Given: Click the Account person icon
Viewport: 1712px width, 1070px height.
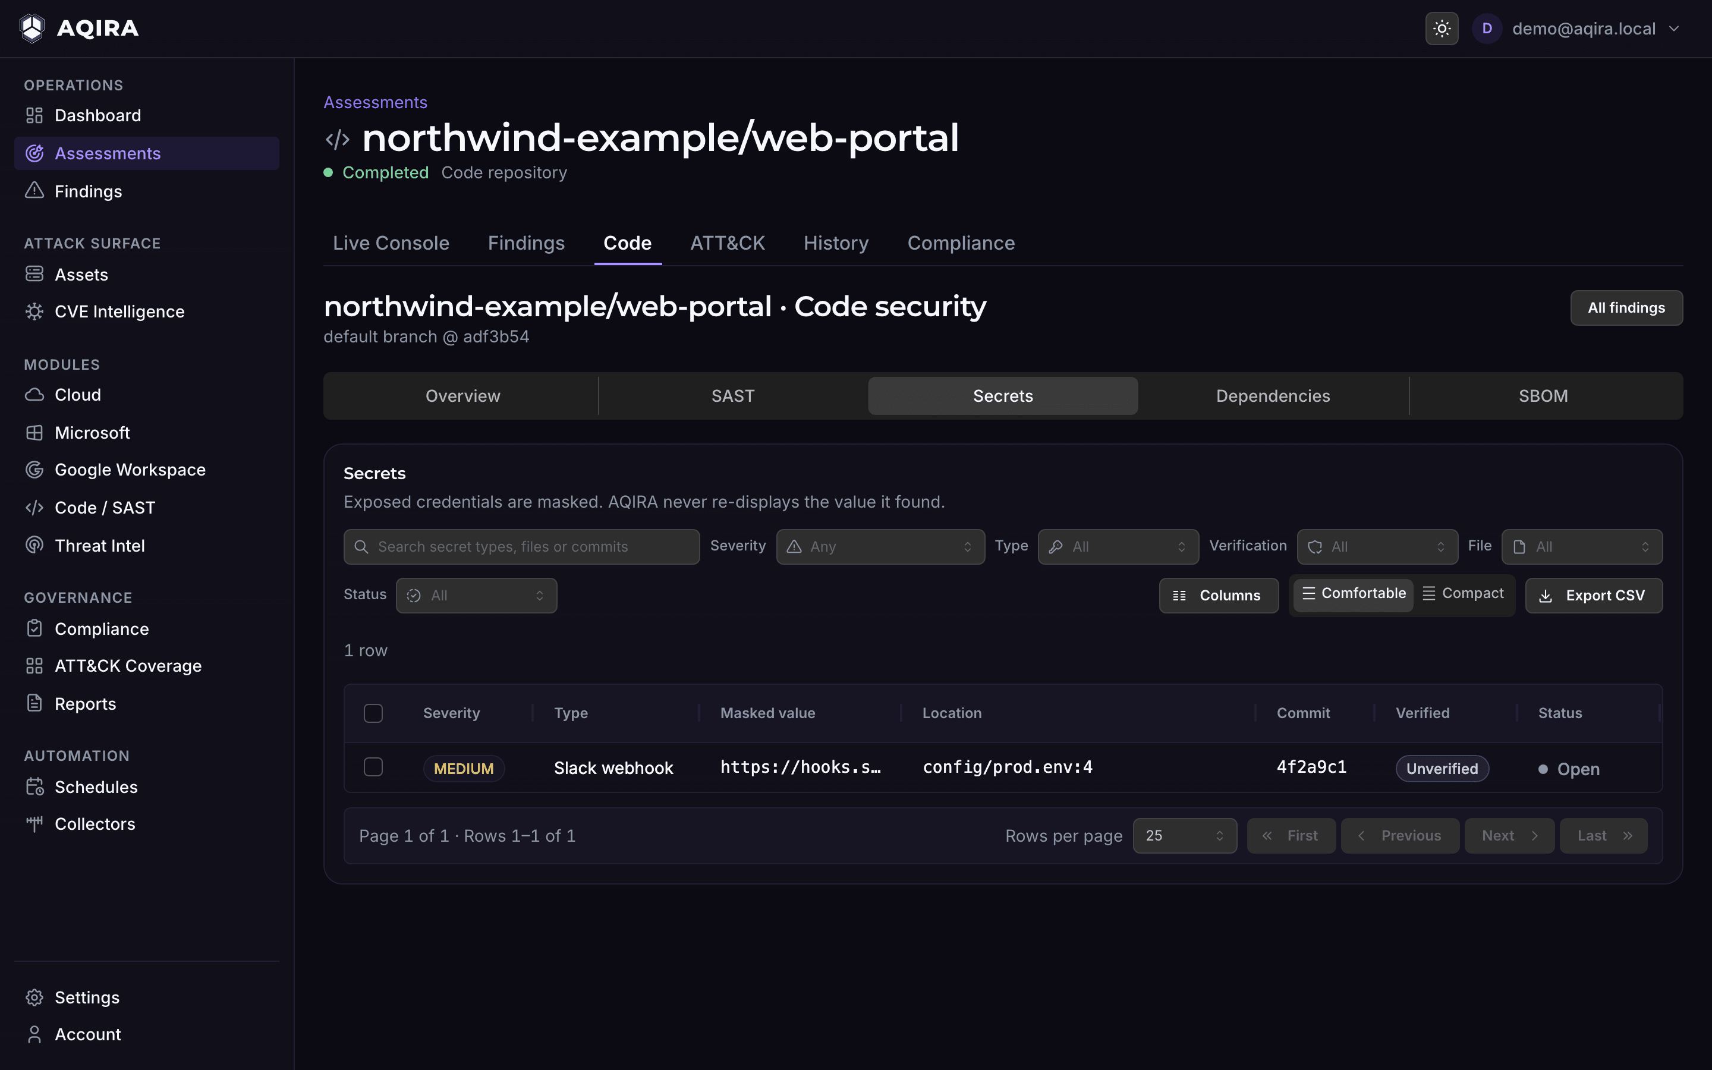Looking at the screenshot, I should coord(34,1034).
